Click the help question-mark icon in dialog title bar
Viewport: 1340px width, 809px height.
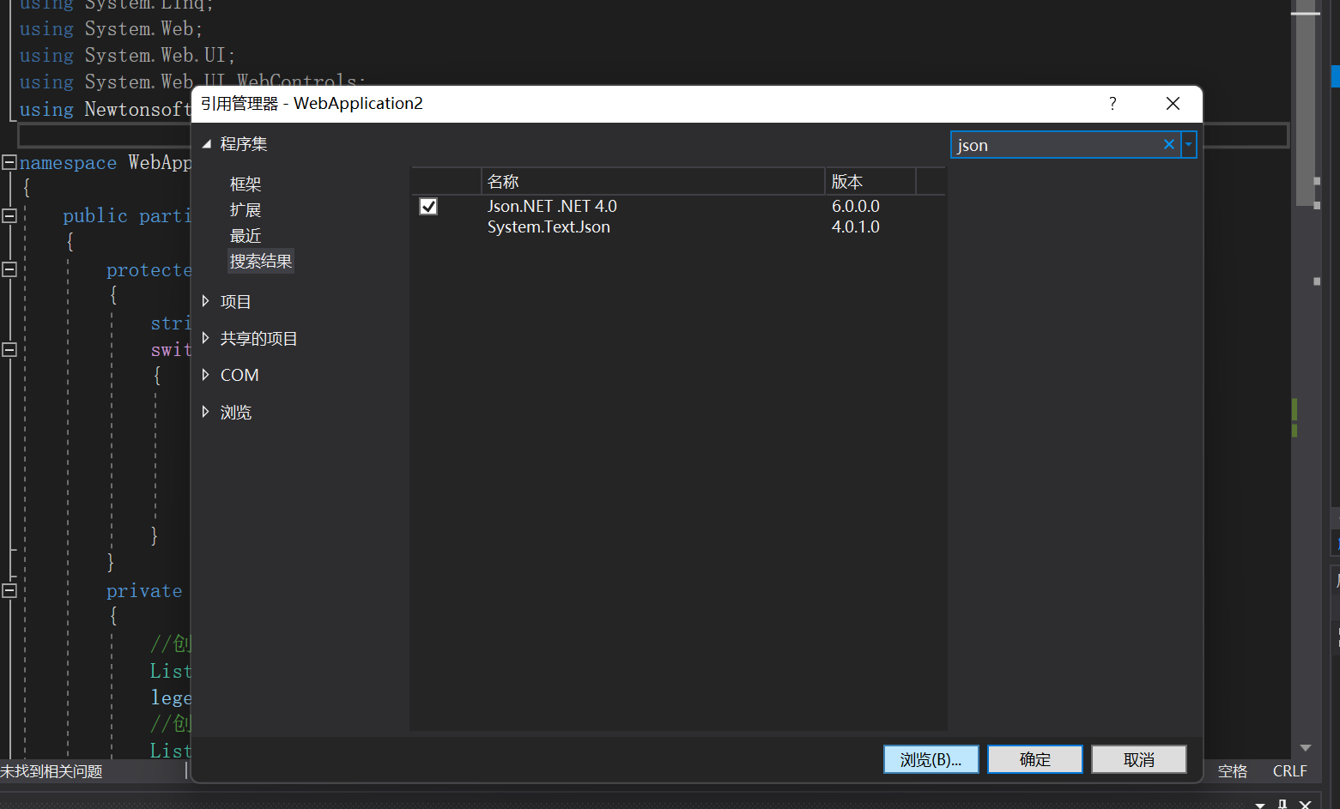click(1112, 103)
